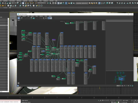Viewport: 138px width, 103px height.
Task: Open the zoom percentage dropdown in Slate editor
Action: [x=118, y=86]
